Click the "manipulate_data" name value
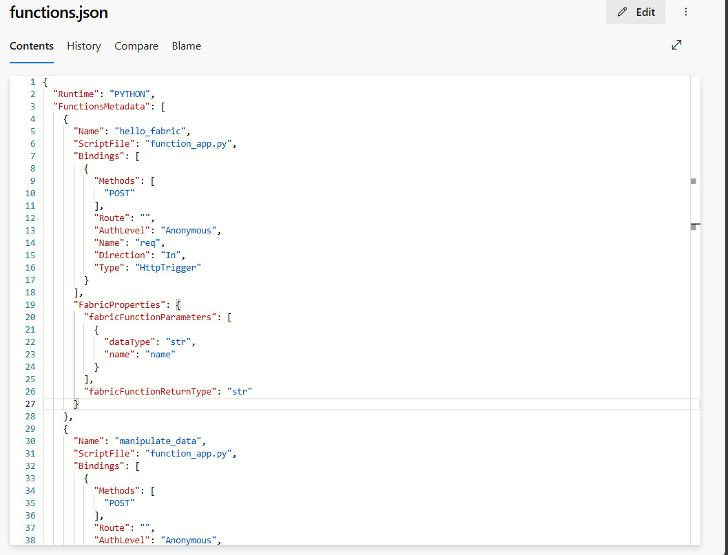This screenshot has height=555, width=728. [160, 441]
